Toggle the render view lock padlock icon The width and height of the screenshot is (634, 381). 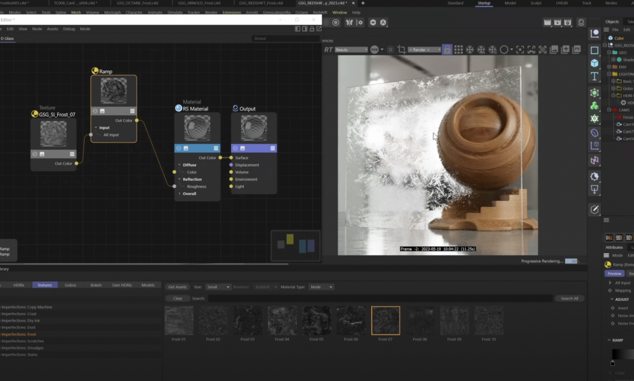(x=447, y=49)
